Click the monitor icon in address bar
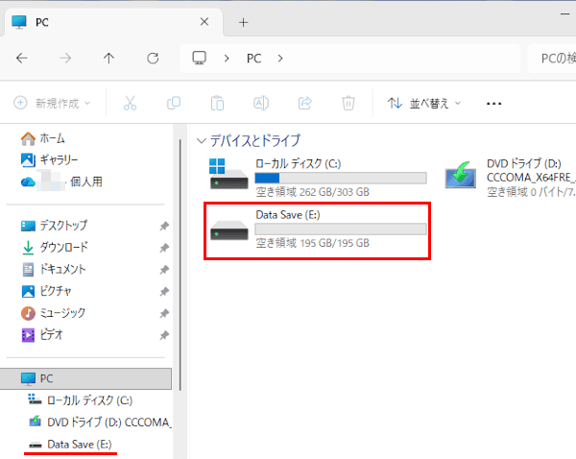The width and height of the screenshot is (576, 459). tap(200, 58)
